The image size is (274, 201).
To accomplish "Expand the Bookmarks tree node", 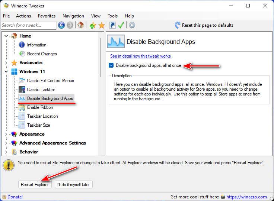I will coord(6,63).
